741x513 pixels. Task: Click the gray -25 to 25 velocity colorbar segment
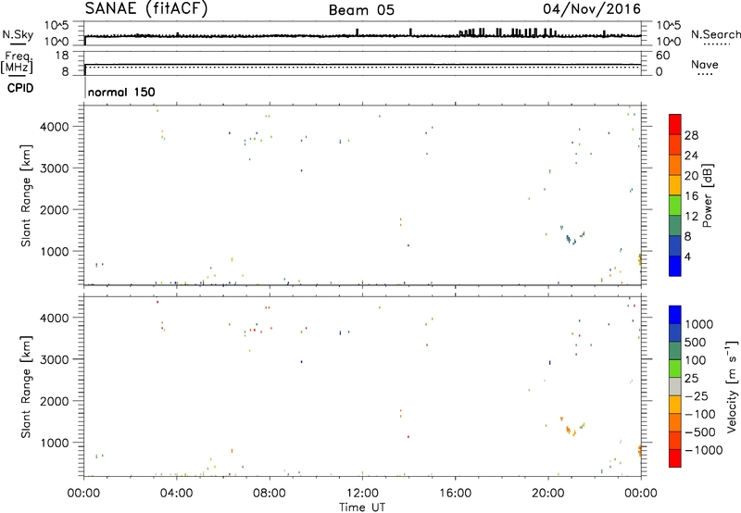point(675,386)
